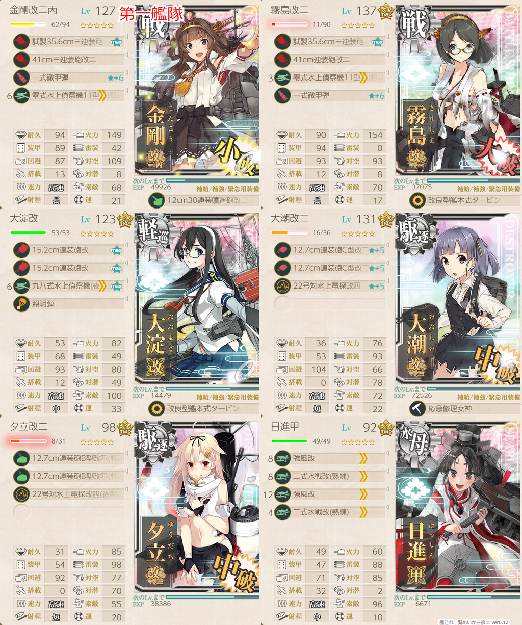The height and width of the screenshot is (625, 522).
Task: Click the searchlight icon beside 照明弾 on 大淀改
Action: [x=21, y=304]
